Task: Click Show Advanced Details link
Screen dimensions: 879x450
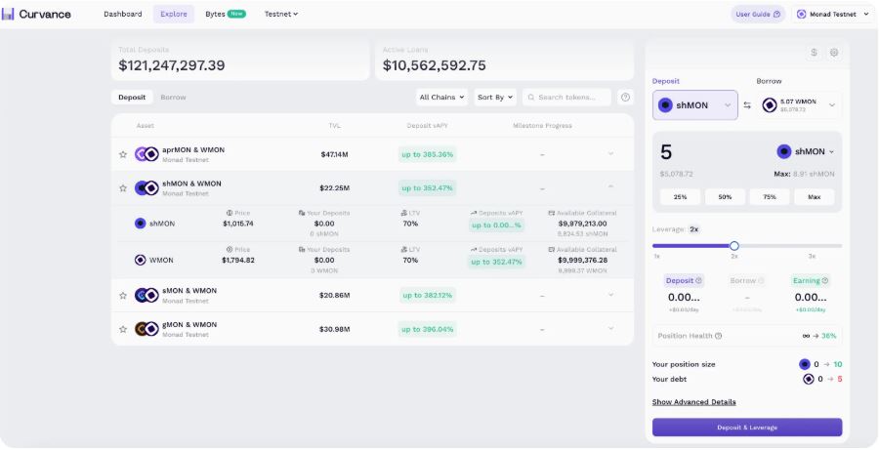Action: (694, 402)
